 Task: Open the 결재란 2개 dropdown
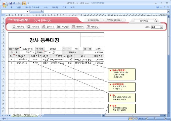pyautogui.click(x=161, y=27)
